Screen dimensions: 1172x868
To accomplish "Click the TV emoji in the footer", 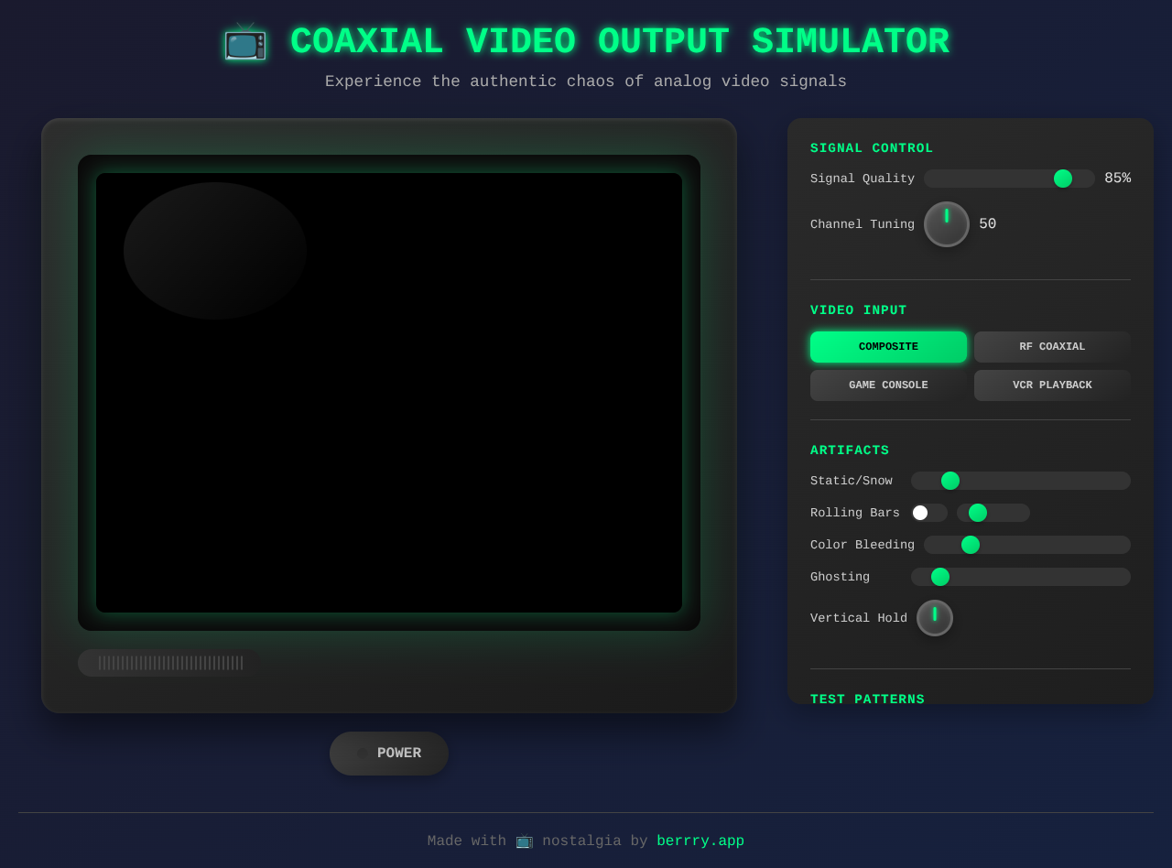I will click(x=524, y=841).
